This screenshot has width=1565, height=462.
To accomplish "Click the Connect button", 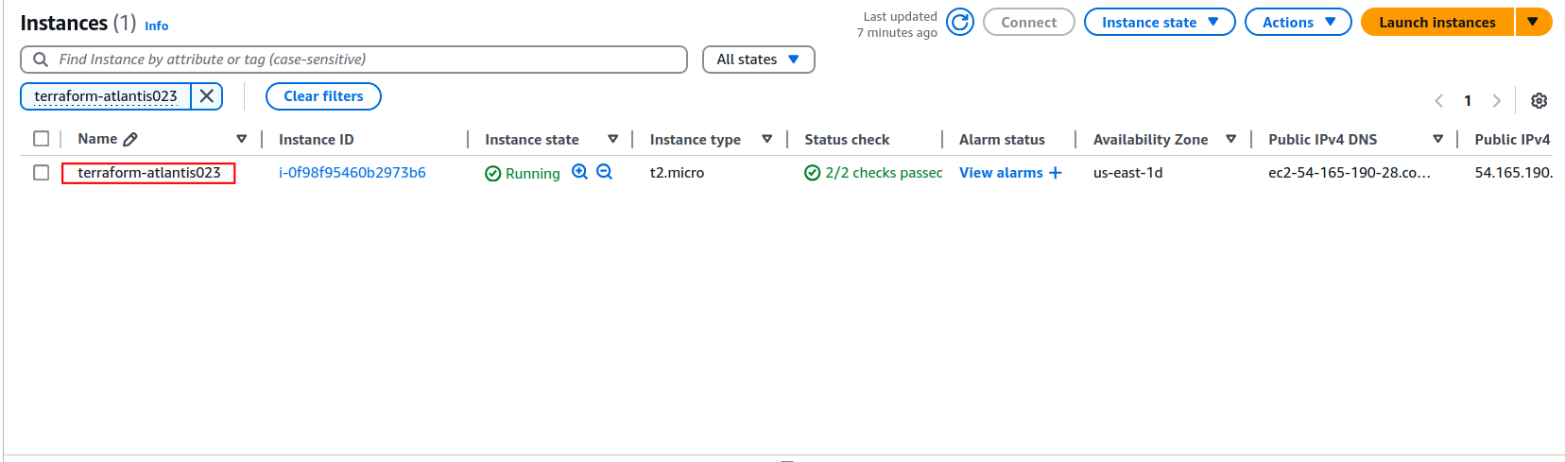I will click(x=1029, y=22).
